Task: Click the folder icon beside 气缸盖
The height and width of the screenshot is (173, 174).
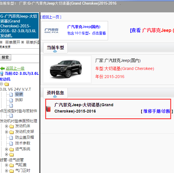Action: click(x=12, y=165)
